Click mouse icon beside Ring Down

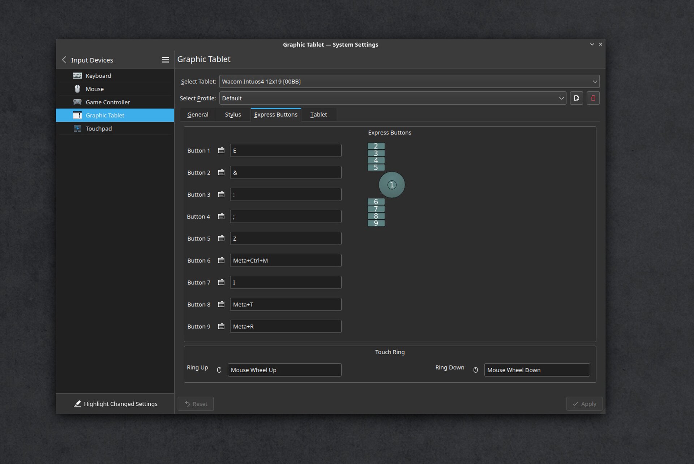(x=475, y=370)
